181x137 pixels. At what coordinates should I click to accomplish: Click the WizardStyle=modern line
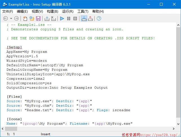(x=27, y=61)
